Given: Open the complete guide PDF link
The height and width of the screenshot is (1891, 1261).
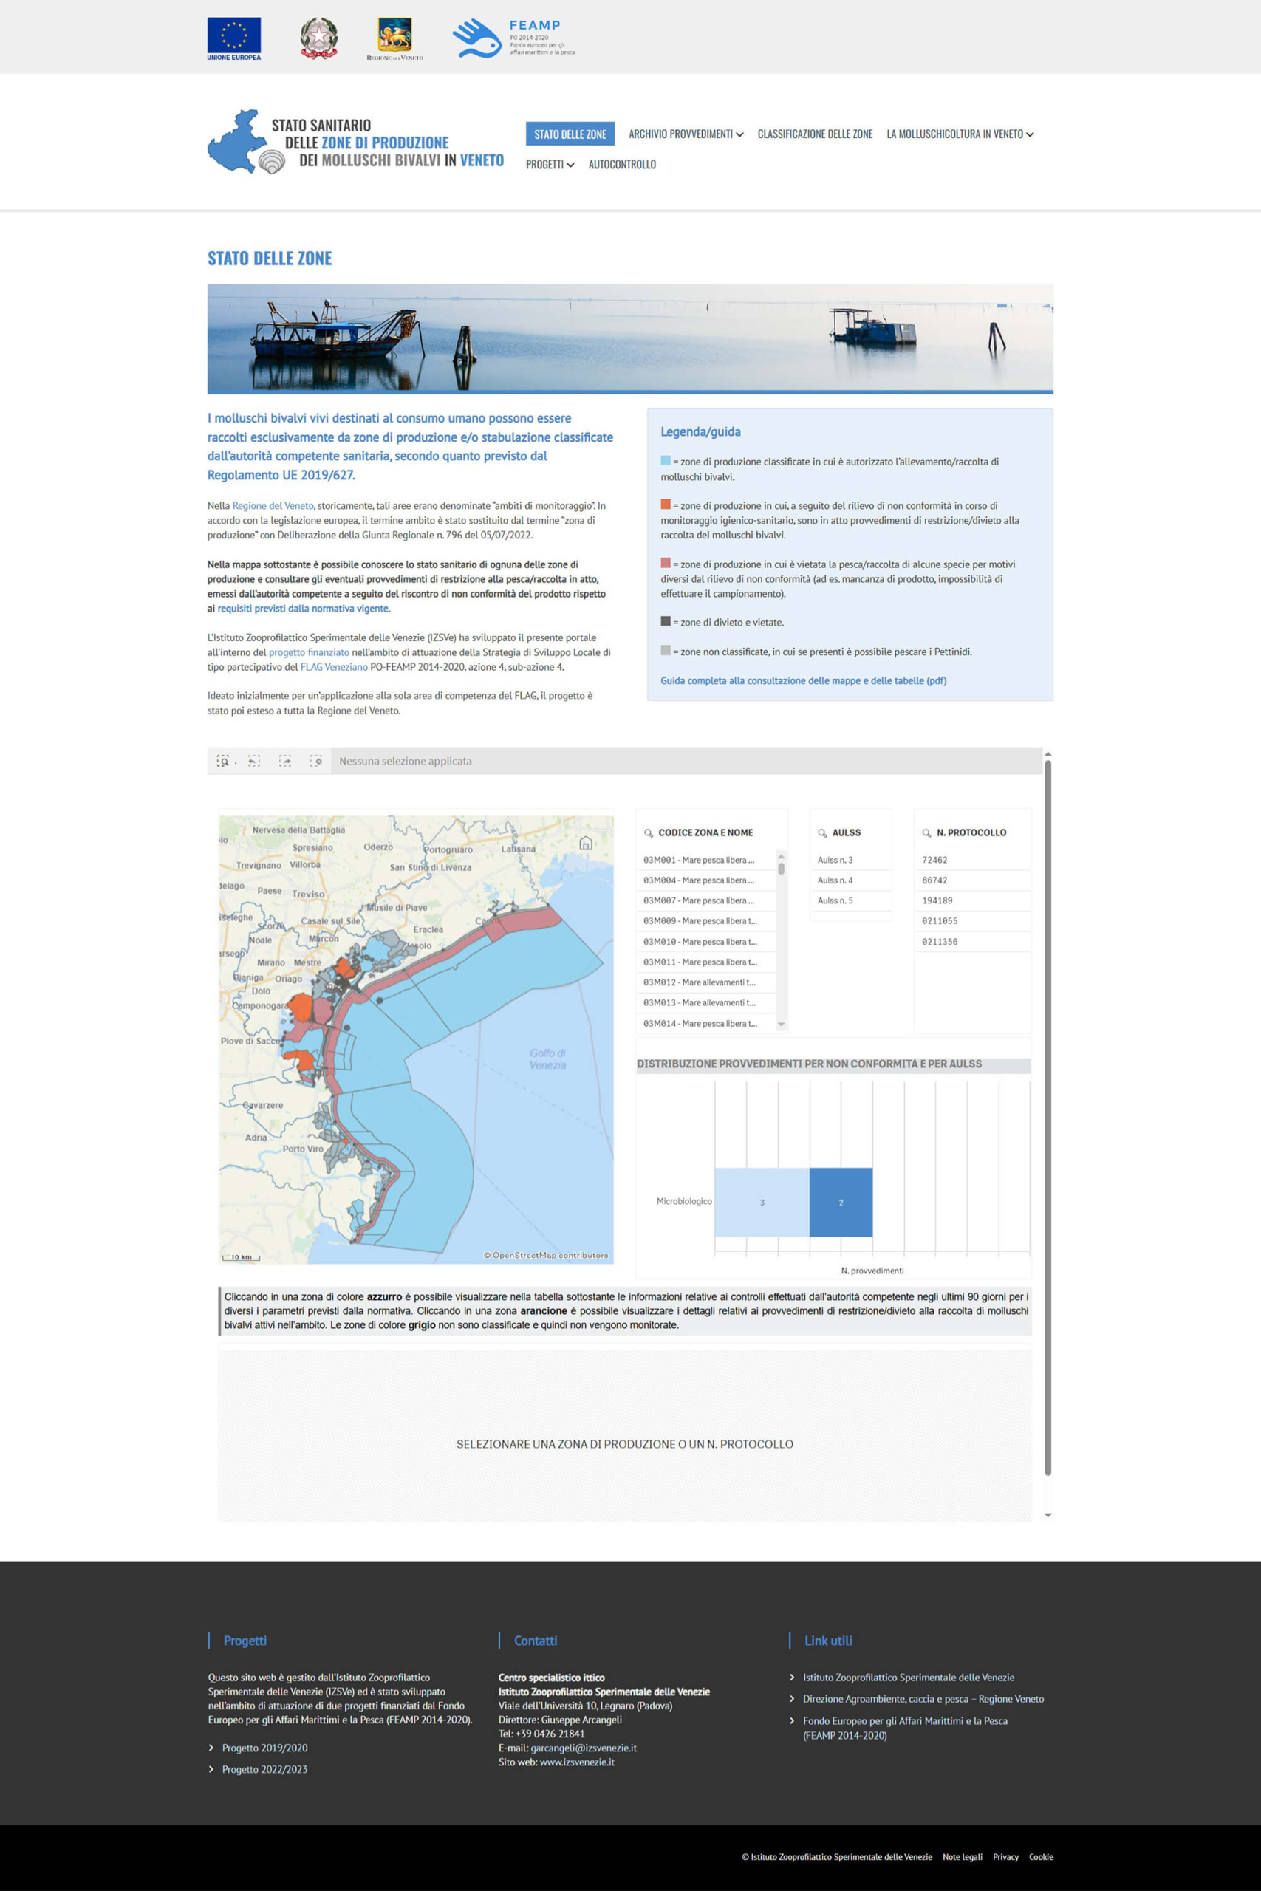Looking at the screenshot, I should 802,680.
